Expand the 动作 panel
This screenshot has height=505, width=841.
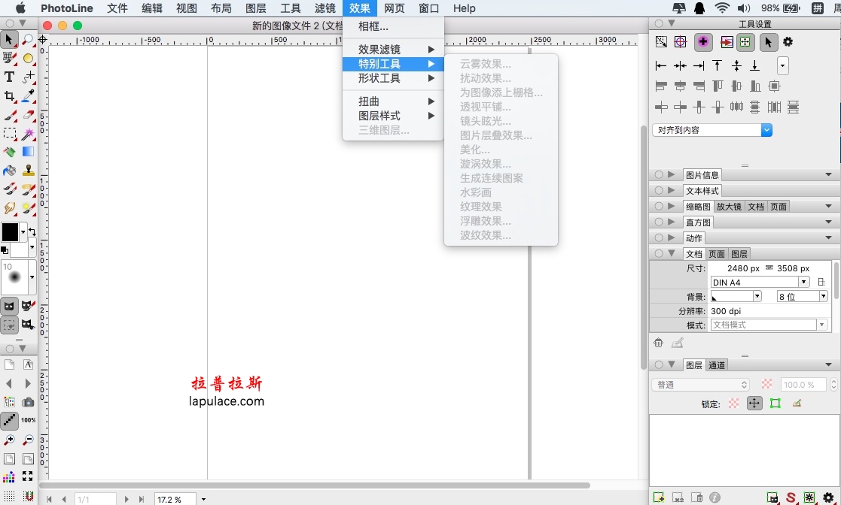click(671, 237)
